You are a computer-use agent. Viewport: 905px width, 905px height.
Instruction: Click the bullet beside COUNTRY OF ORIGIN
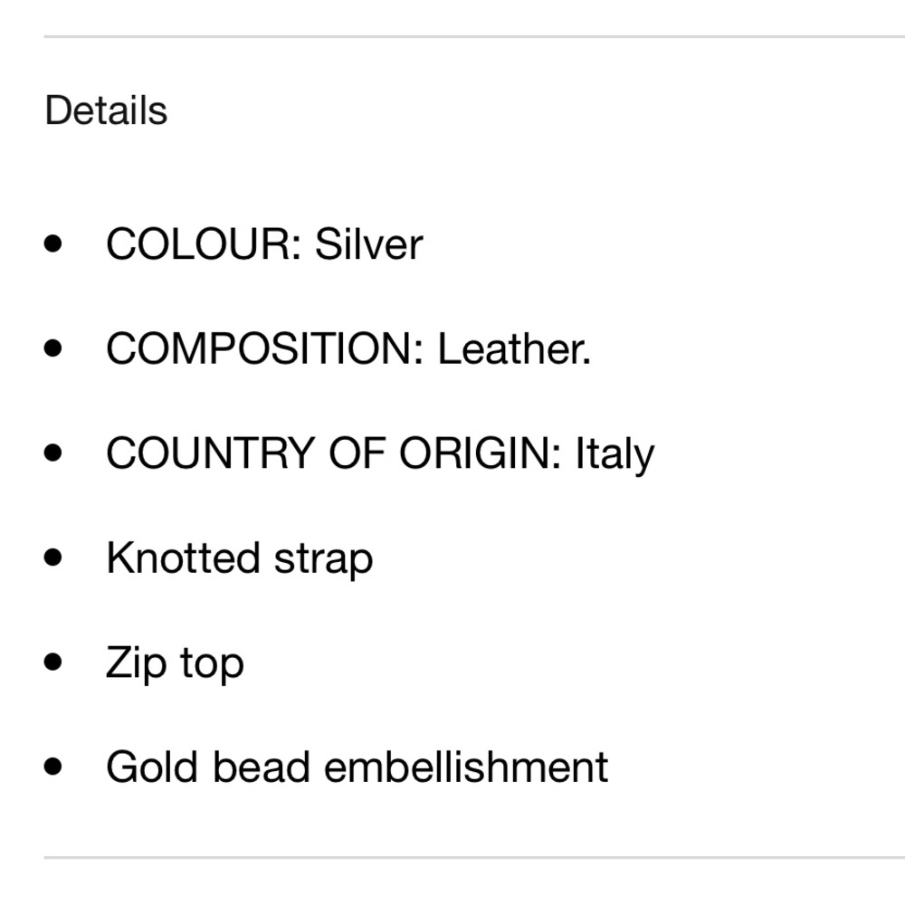coord(54,452)
